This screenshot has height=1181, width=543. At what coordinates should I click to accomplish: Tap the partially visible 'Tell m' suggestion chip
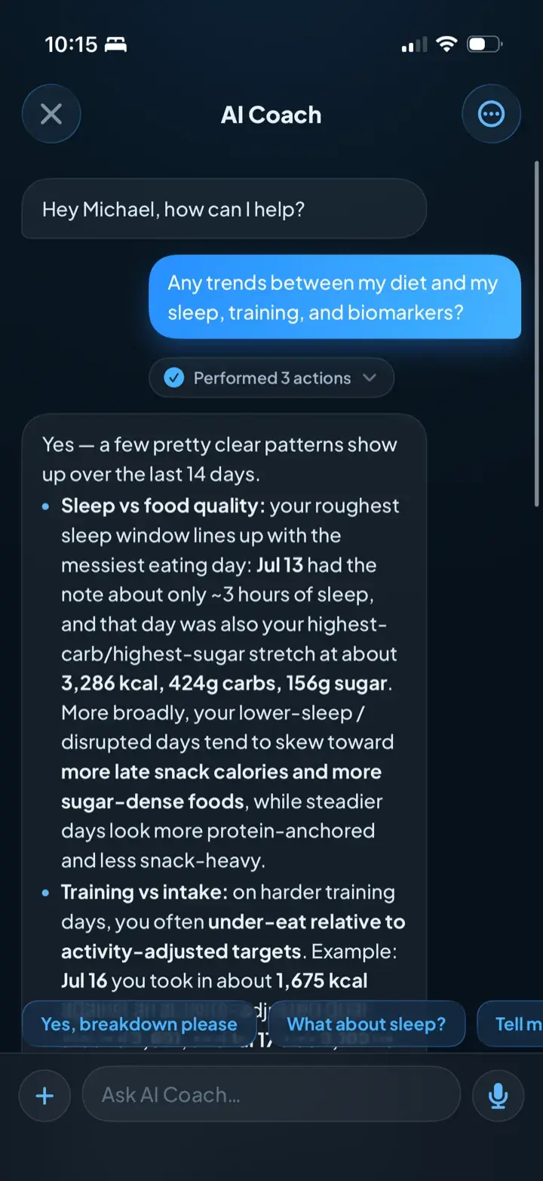click(511, 1024)
